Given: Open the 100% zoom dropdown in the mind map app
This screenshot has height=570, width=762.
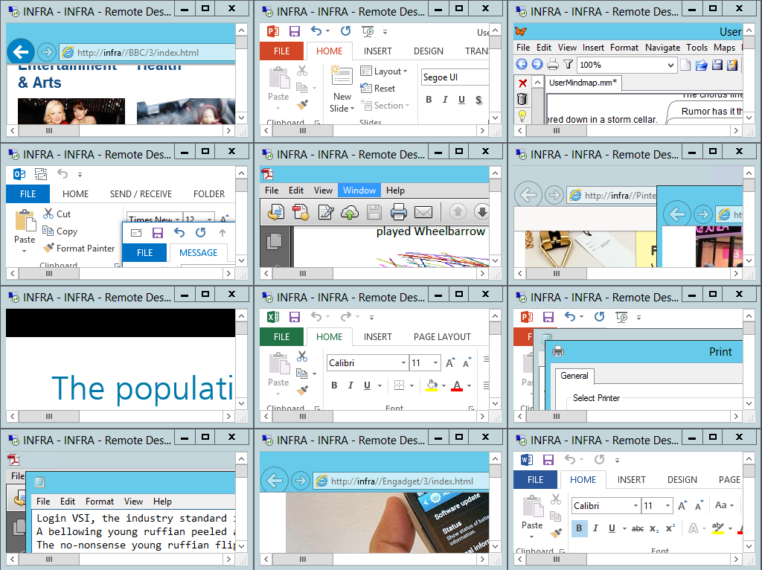Looking at the screenshot, I should (671, 65).
